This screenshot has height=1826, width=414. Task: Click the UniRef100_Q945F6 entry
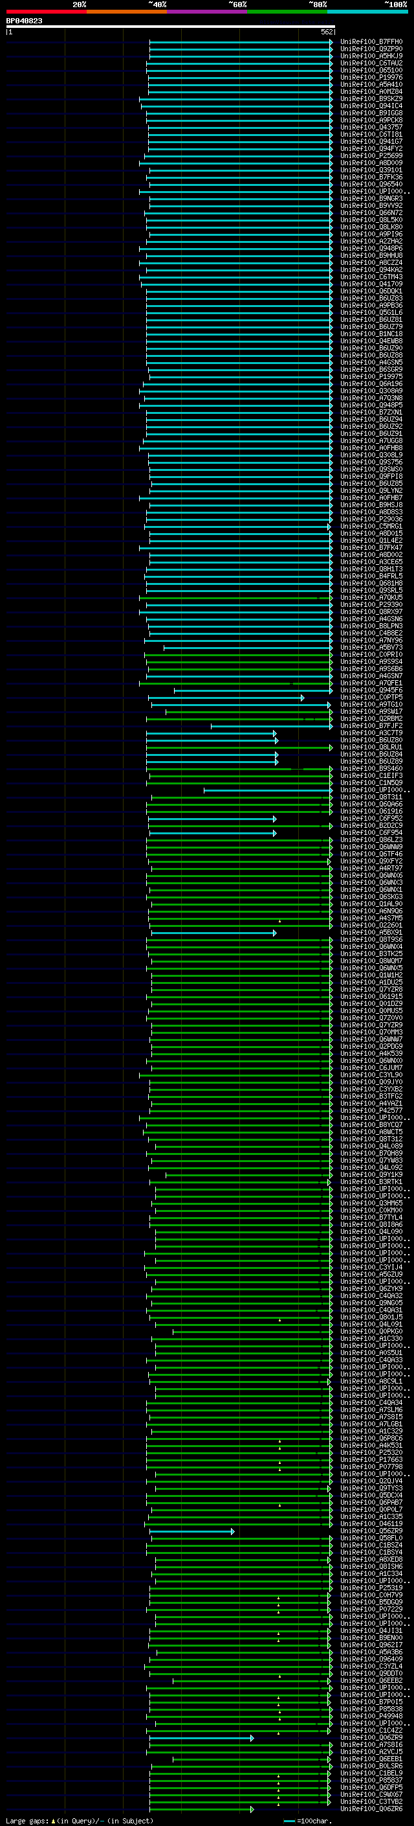click(371, 690)
